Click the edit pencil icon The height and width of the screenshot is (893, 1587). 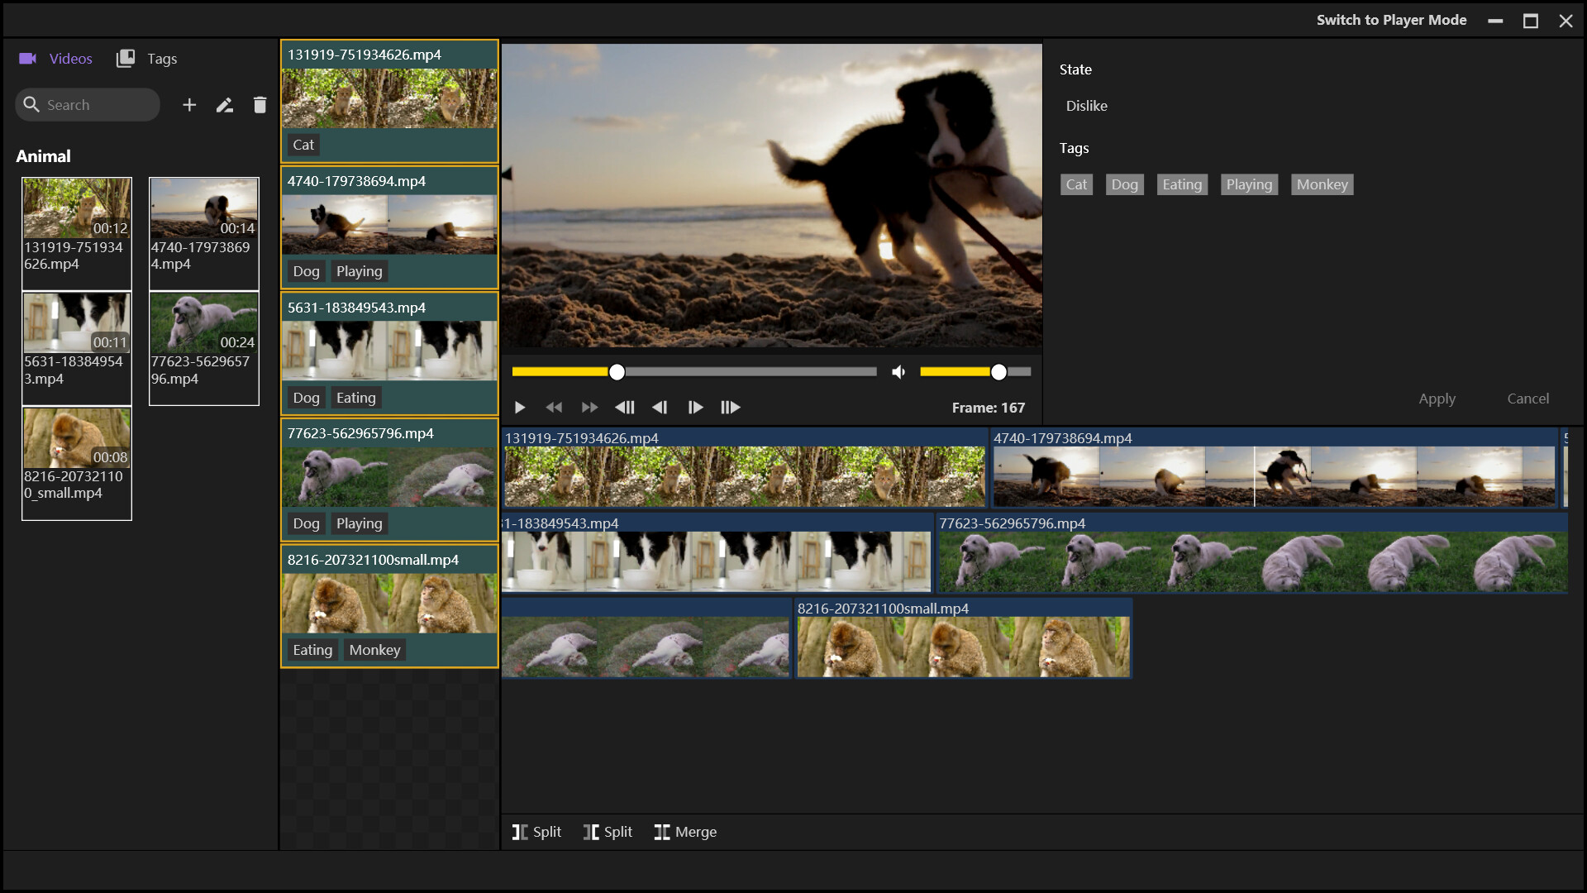pyautogui.click(x=224, y=105)
